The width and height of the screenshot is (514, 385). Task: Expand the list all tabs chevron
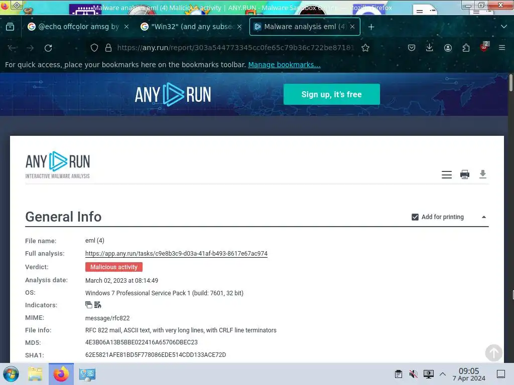(504, 27)
